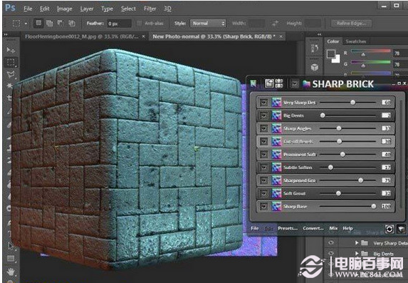Image resolution: width=408 pixels, height=283 pixels.
Task: Expand the Very Sharp Detail layer group
Action: coord(357,243)
